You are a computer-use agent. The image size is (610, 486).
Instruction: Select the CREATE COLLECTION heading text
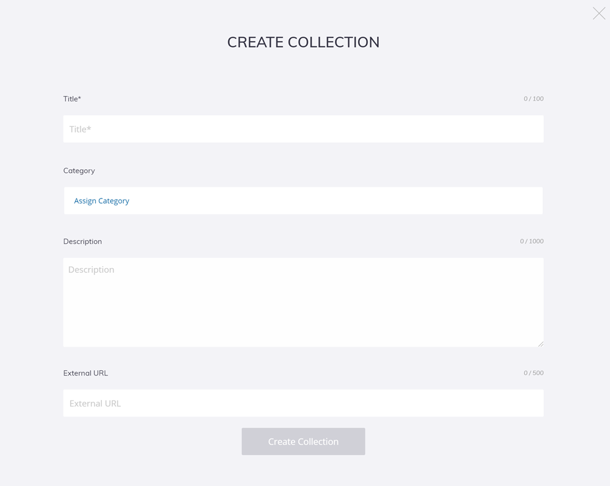pyautogui.click(x=303, y=42)
